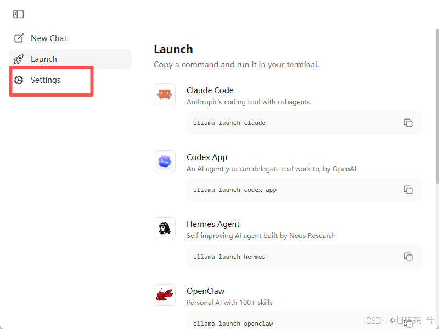Viewport: 439px width, 329px height.
Task: Copy the ollama launch codex-app command
Action: tap(408, 190)
